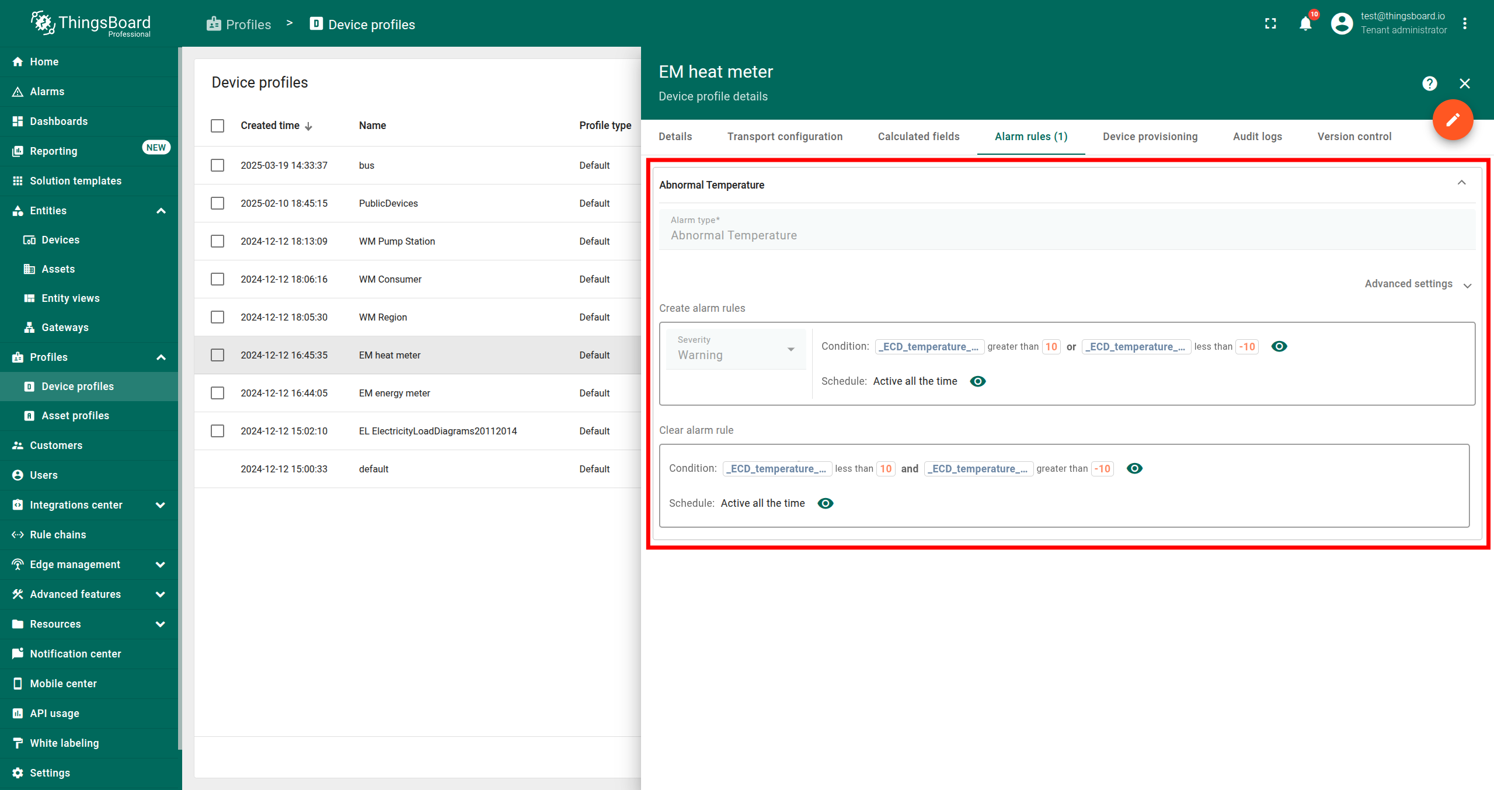Click the user account avatar icon
1494x790 pixels.
[1341, 24]
